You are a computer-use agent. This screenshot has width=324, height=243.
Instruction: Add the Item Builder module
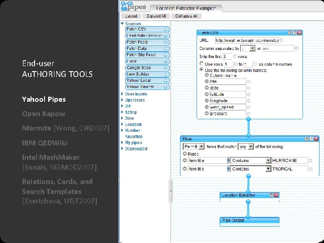166,74
